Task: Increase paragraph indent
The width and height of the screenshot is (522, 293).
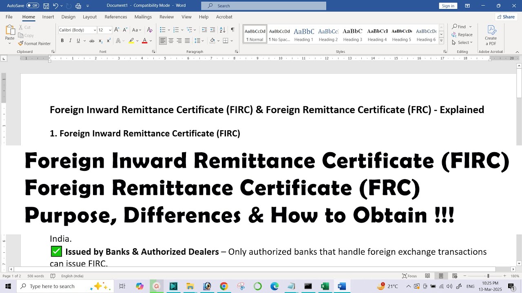Action: pos(212,30)
